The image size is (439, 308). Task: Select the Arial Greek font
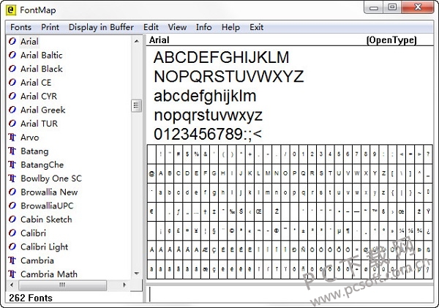pyautogui.click(x=43, y=110)
